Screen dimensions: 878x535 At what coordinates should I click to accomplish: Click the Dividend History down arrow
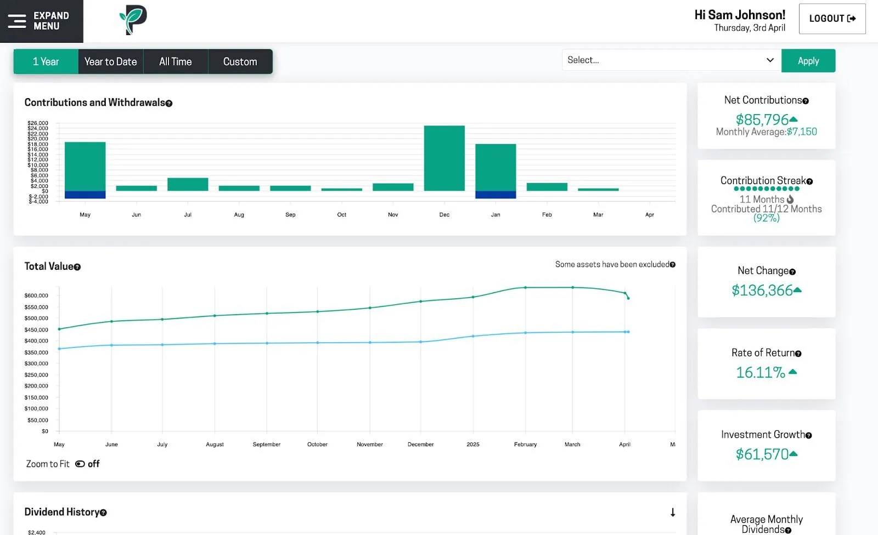coord(672,513)
